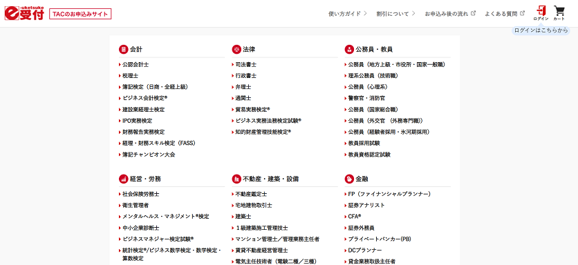
Task: Select 建築士 course link
Action: (x=243, y=217)
